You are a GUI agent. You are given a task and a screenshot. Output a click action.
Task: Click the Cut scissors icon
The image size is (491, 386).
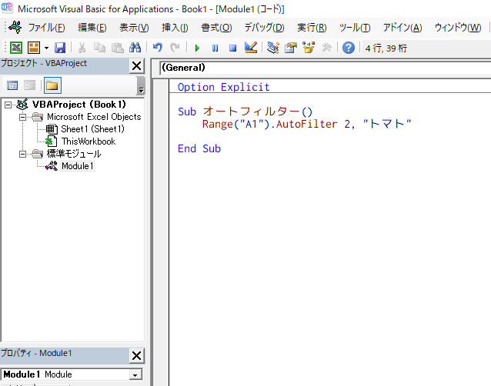click(82, 48)
